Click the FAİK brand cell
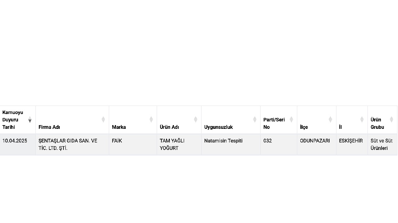 tap(117, 141)
